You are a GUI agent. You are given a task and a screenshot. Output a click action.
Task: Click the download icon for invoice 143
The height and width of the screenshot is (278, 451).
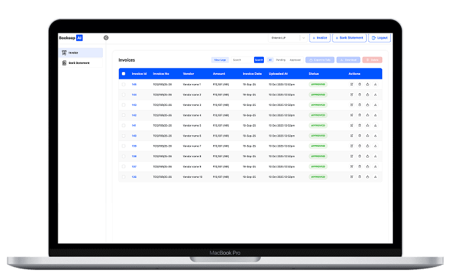375,105
